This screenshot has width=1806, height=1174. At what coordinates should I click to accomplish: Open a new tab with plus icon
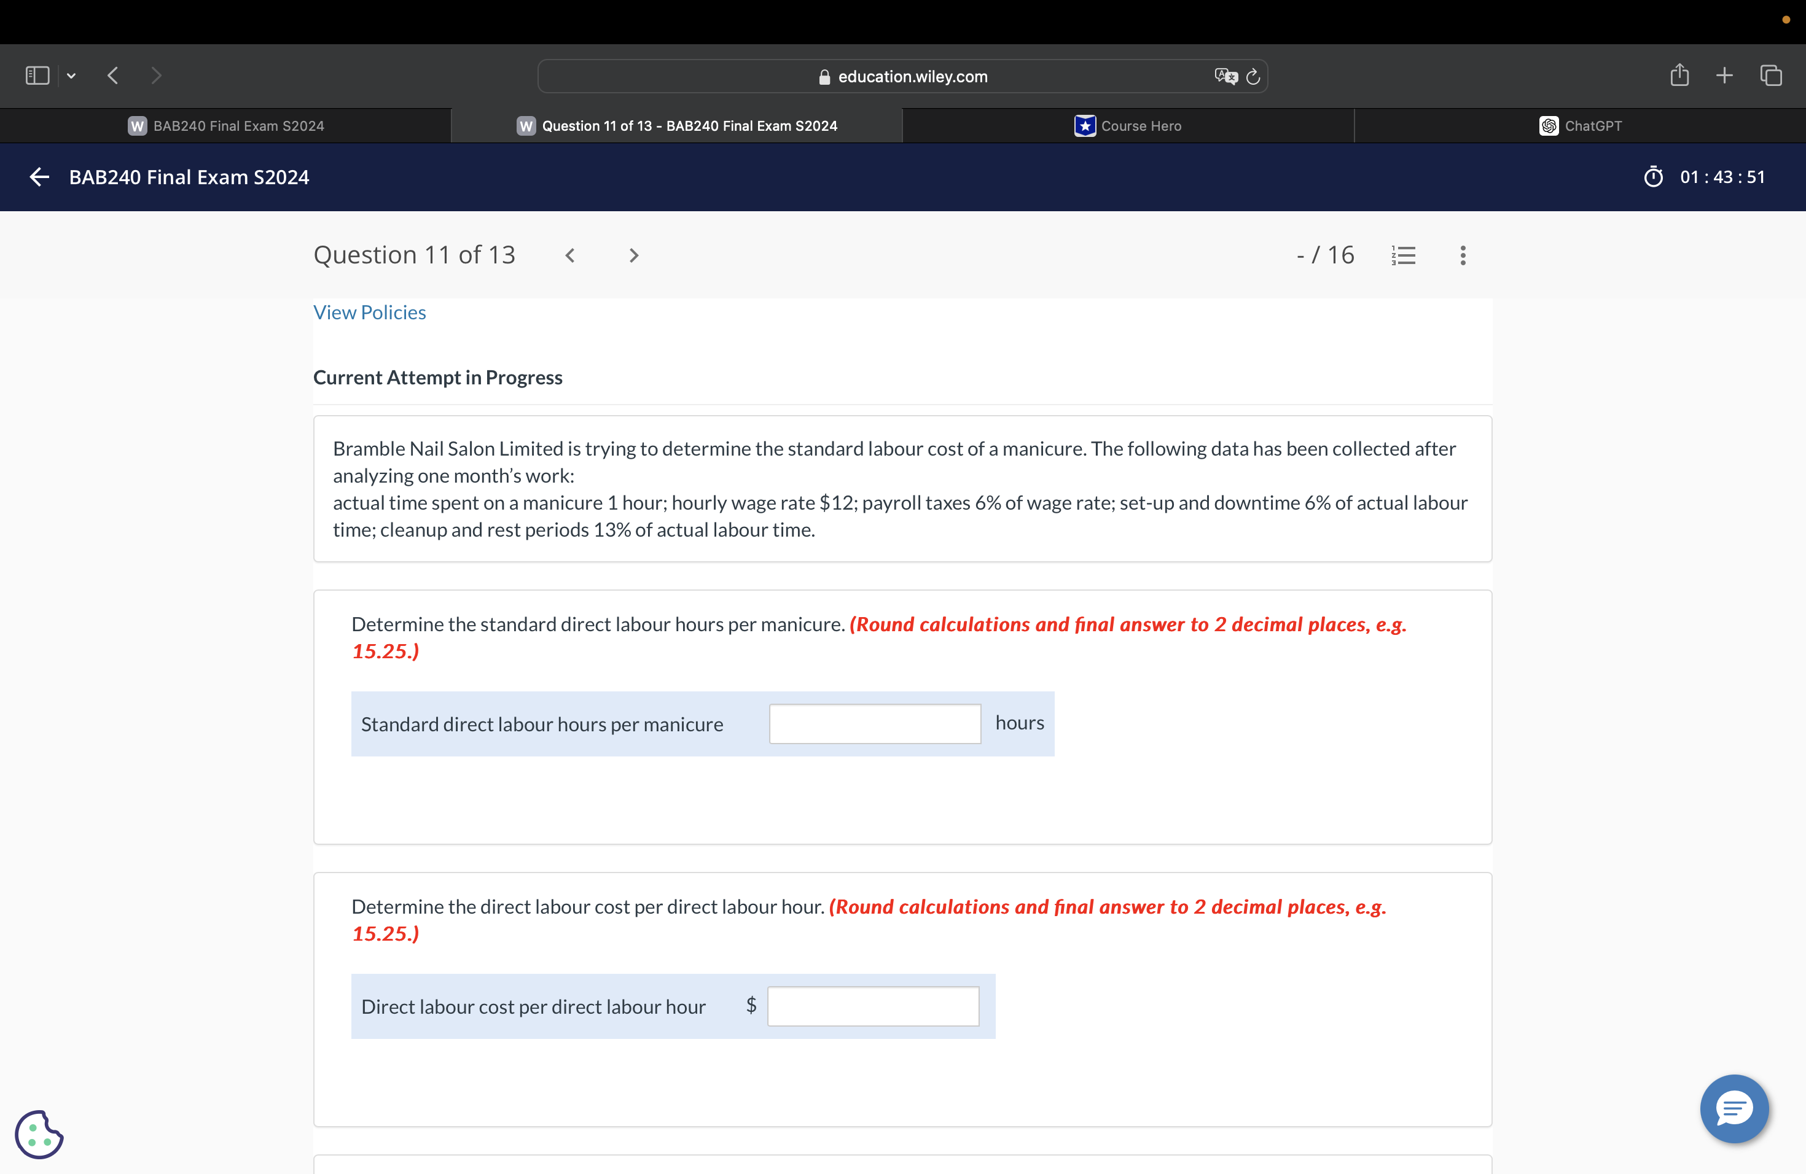tap(1724, 75)
